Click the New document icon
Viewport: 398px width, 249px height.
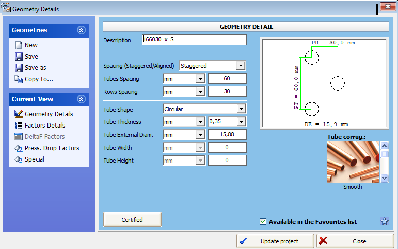[x=19, y=45]
